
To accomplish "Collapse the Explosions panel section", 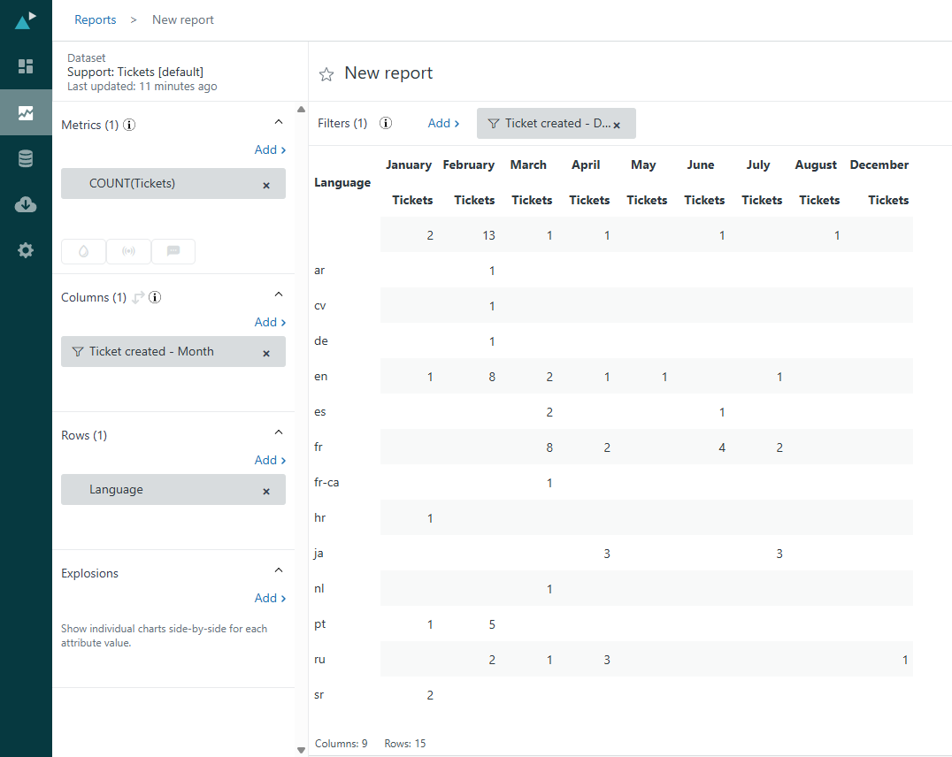I will [x=279, y=570].
